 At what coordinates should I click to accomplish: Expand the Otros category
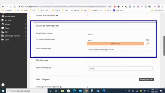coord(26,40)
